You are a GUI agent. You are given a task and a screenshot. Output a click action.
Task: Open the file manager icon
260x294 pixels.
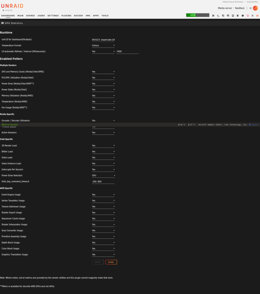tap(223, 16)
